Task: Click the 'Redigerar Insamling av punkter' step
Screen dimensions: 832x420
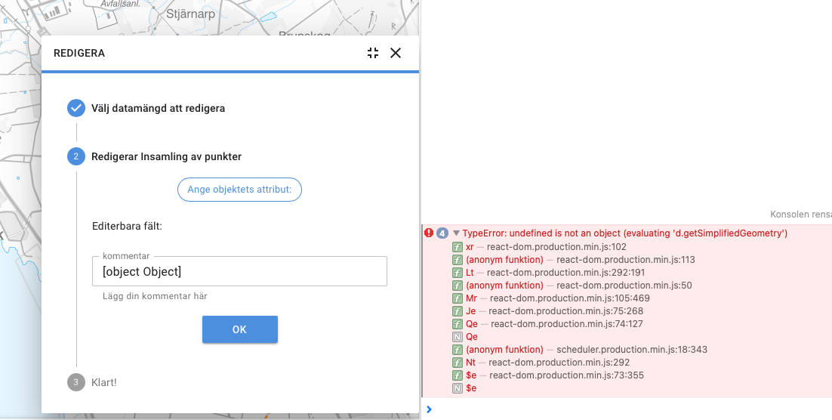Action: (x=167, y=156)
